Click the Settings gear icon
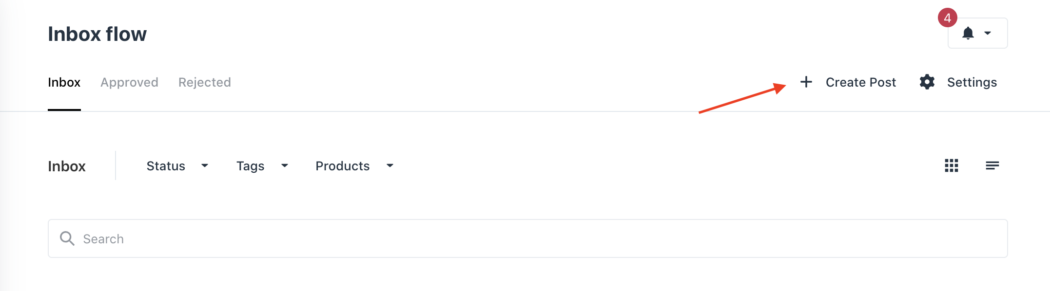Viewport: 1050px width, 291px height. [927, 82]
